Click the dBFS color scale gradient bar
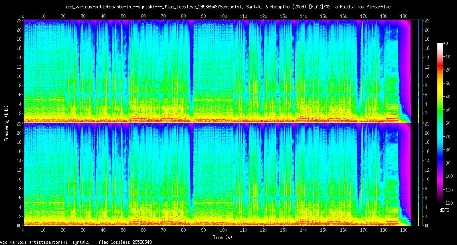This screenshot has width=457, height=245. click(440, 123)
